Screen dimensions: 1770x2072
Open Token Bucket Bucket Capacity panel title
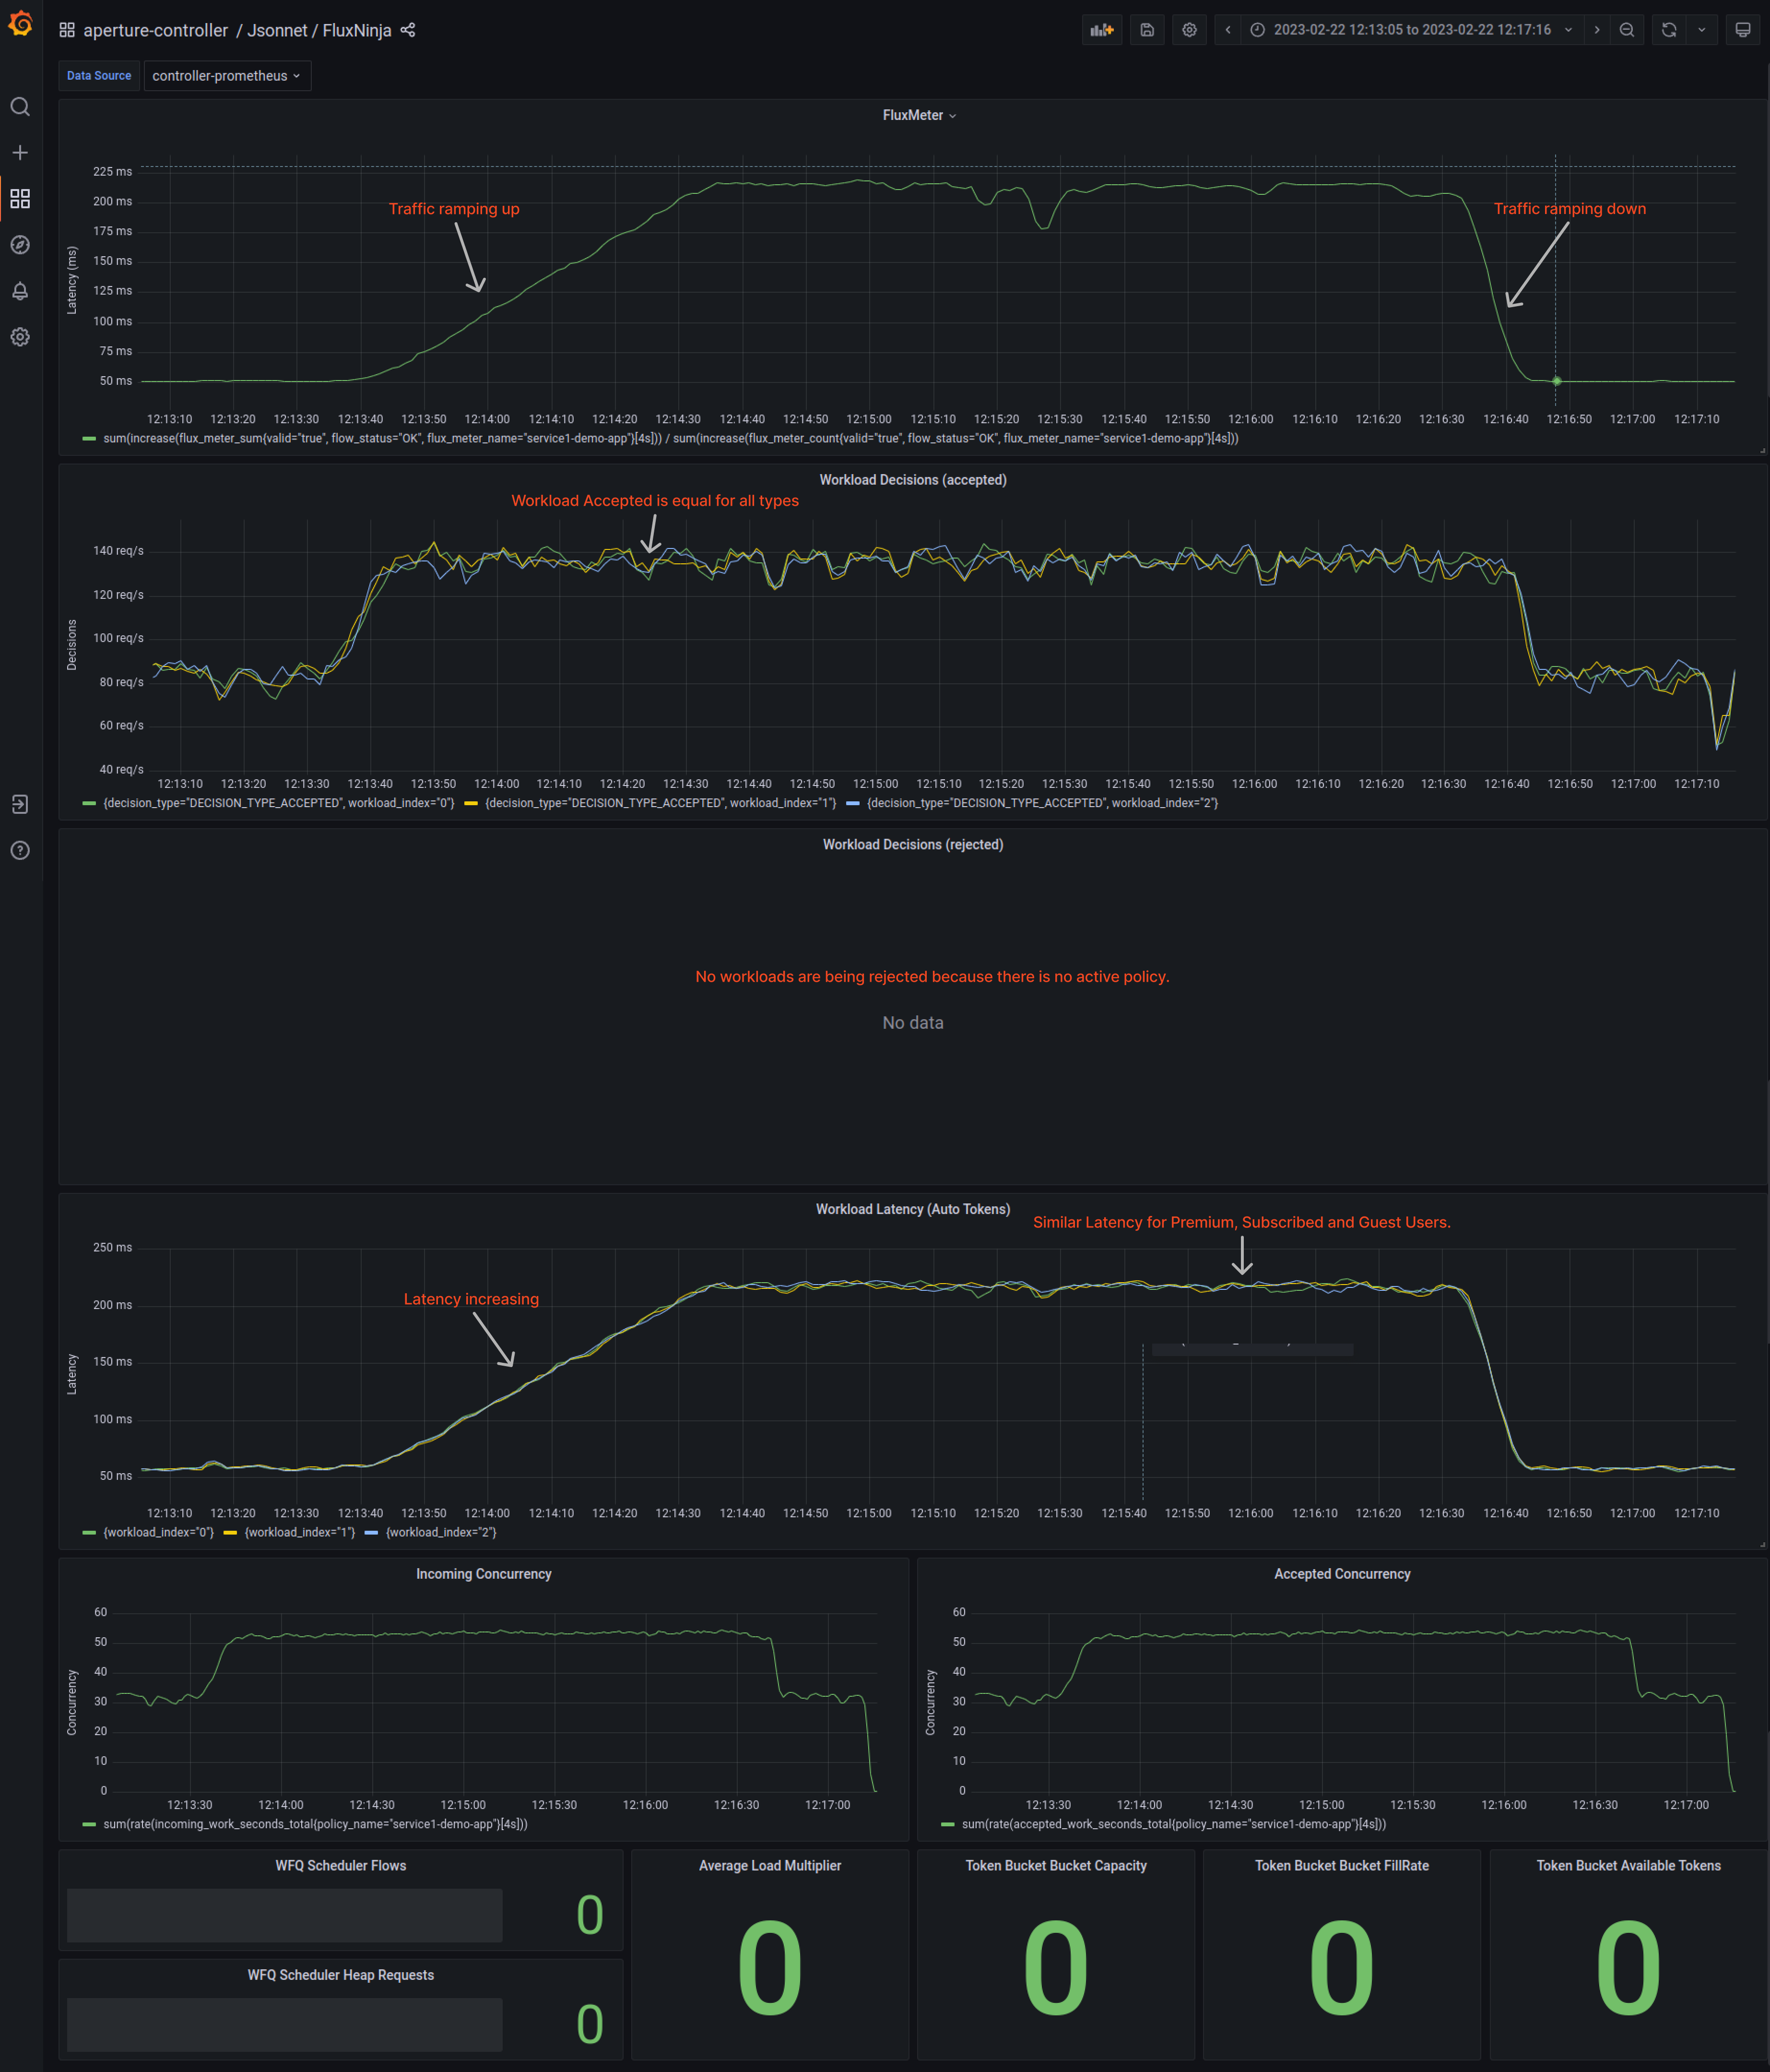(x=1055, y=1867)
